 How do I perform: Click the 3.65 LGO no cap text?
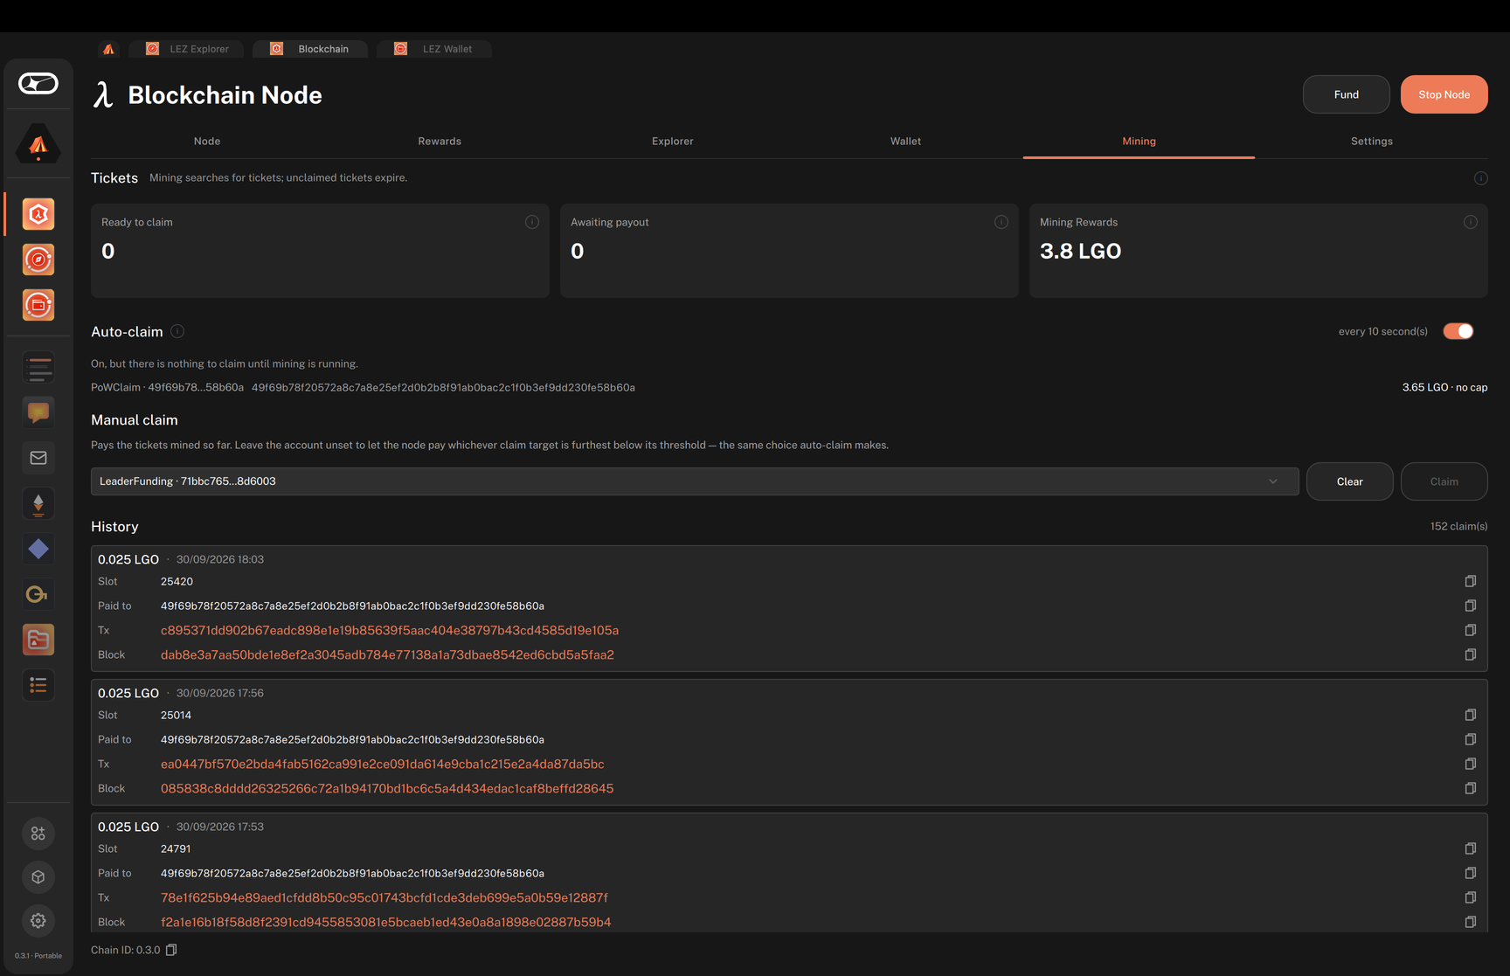click(1444, 387)
